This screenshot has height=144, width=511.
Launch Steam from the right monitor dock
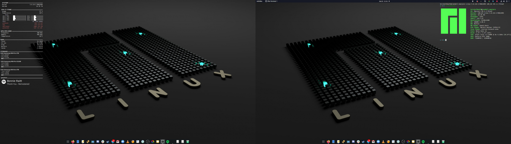(x=363, y=141)
